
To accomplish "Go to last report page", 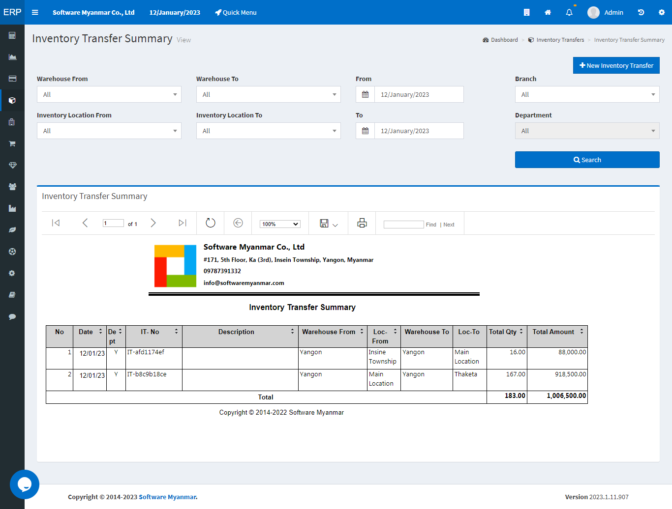I will 183,223.
